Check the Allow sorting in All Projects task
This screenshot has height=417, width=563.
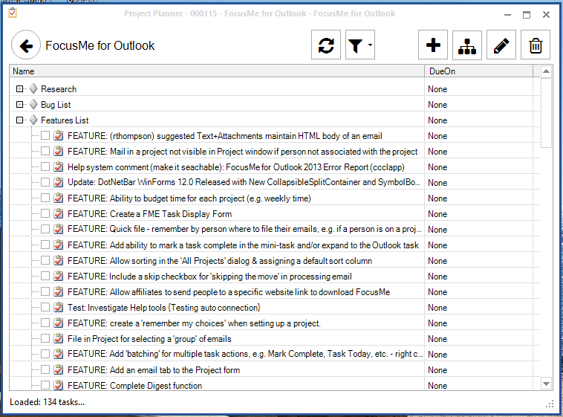click(x=45, y=260)
